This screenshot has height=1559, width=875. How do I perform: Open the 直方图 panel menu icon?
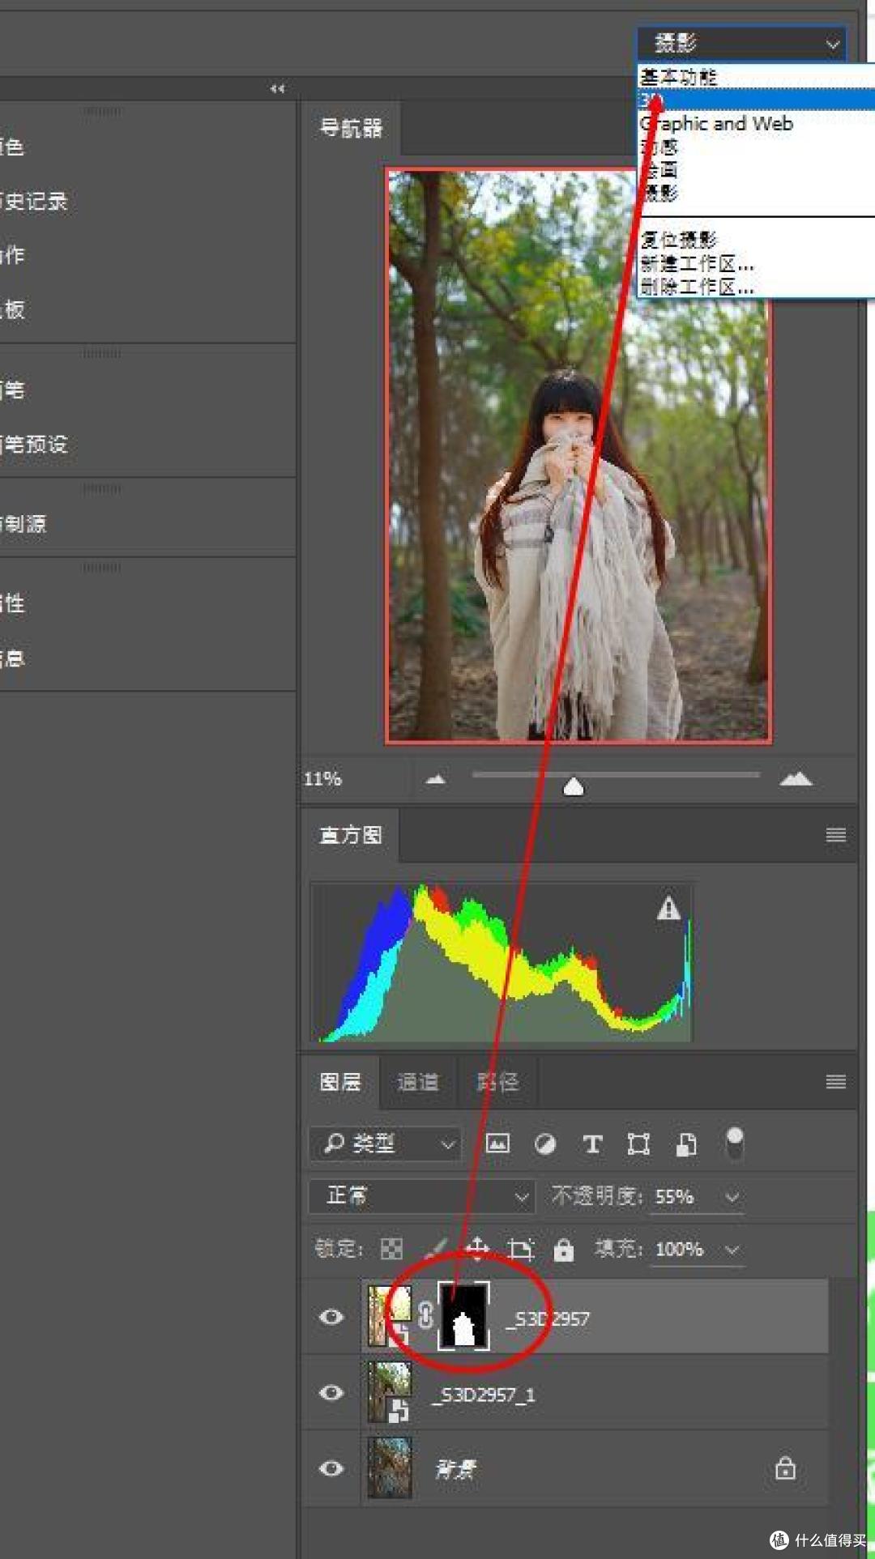pos(836,835)
